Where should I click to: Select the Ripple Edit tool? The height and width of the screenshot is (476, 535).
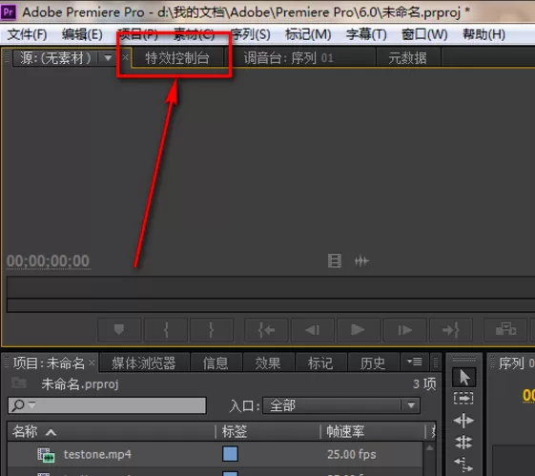tap(463, 421)
